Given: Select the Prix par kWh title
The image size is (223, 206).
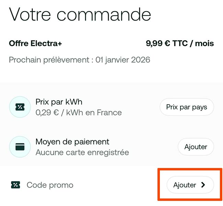Looking at the screenshot, I should (x=59, y=102).
